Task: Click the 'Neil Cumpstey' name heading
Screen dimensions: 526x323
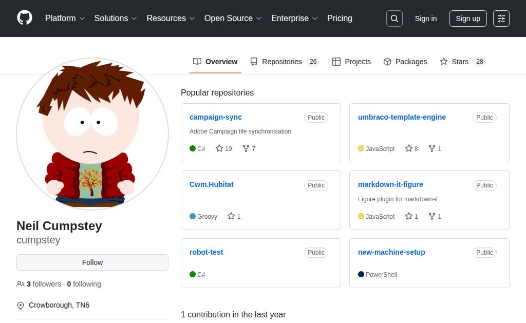Action: (x=59, y=226)
